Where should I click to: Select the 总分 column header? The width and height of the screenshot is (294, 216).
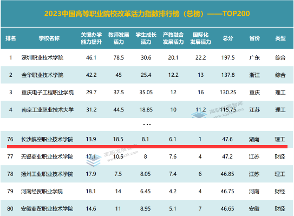[x=228, y=38]
